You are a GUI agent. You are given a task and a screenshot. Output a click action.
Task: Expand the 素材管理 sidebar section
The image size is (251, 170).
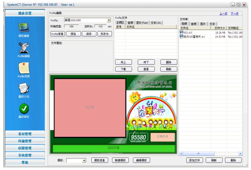(x=24, y=134)
